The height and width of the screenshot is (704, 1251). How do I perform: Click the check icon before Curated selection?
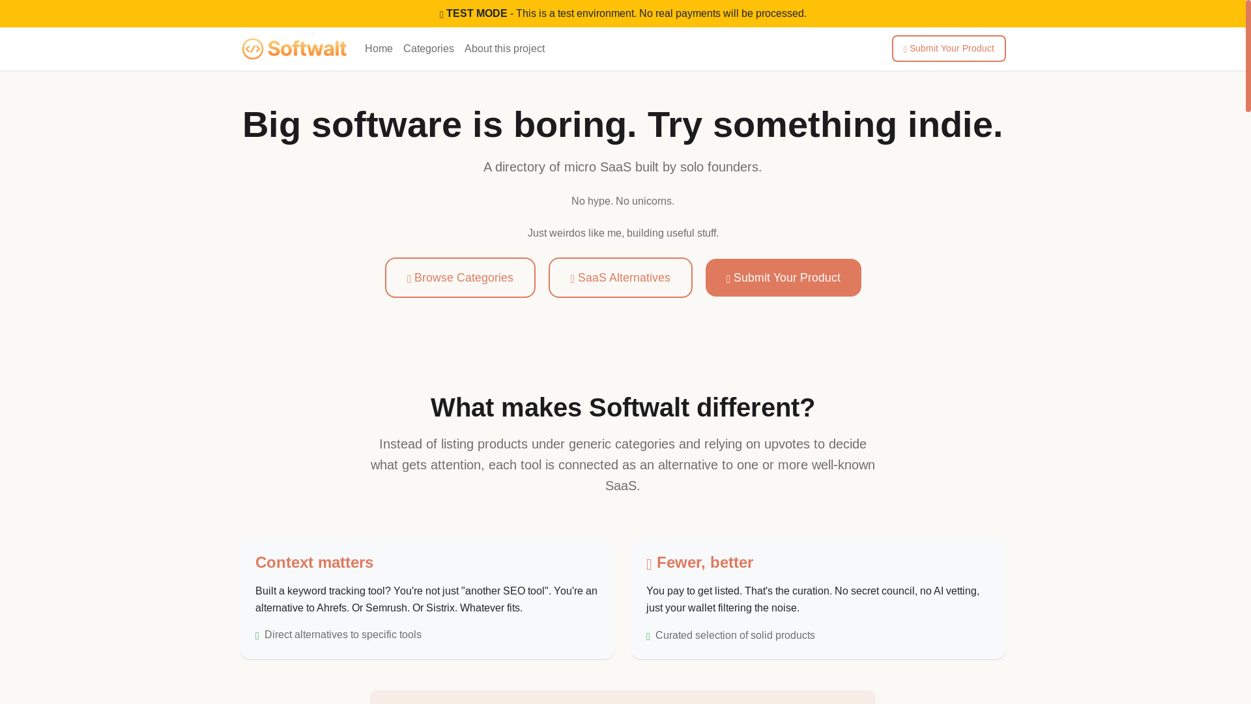(648, 636)
